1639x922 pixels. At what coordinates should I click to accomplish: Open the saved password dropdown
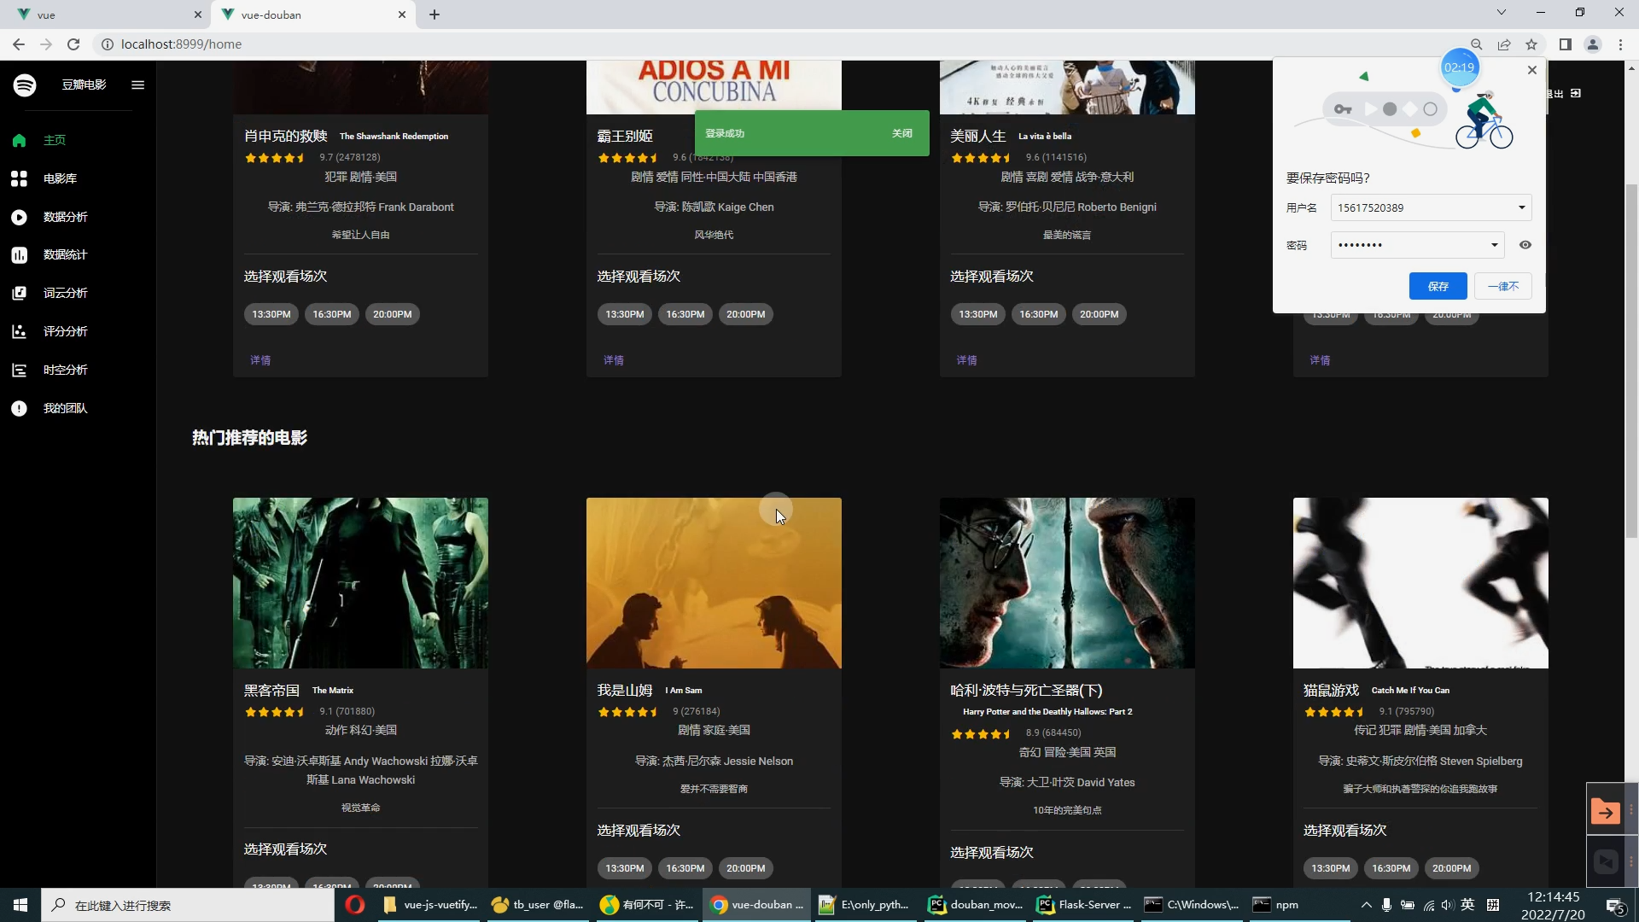pyautogui.click(x=1495, y=245)
